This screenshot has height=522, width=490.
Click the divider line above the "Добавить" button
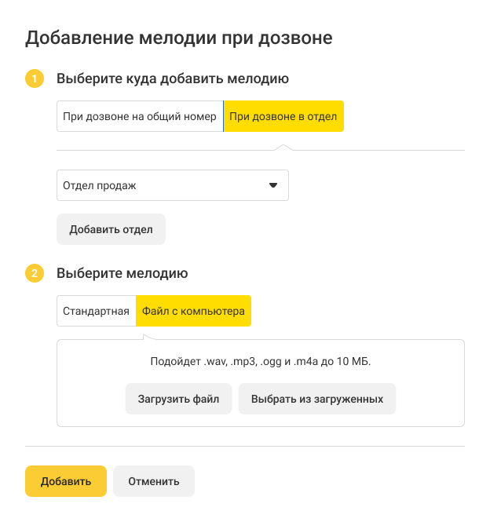pos(245,446)
